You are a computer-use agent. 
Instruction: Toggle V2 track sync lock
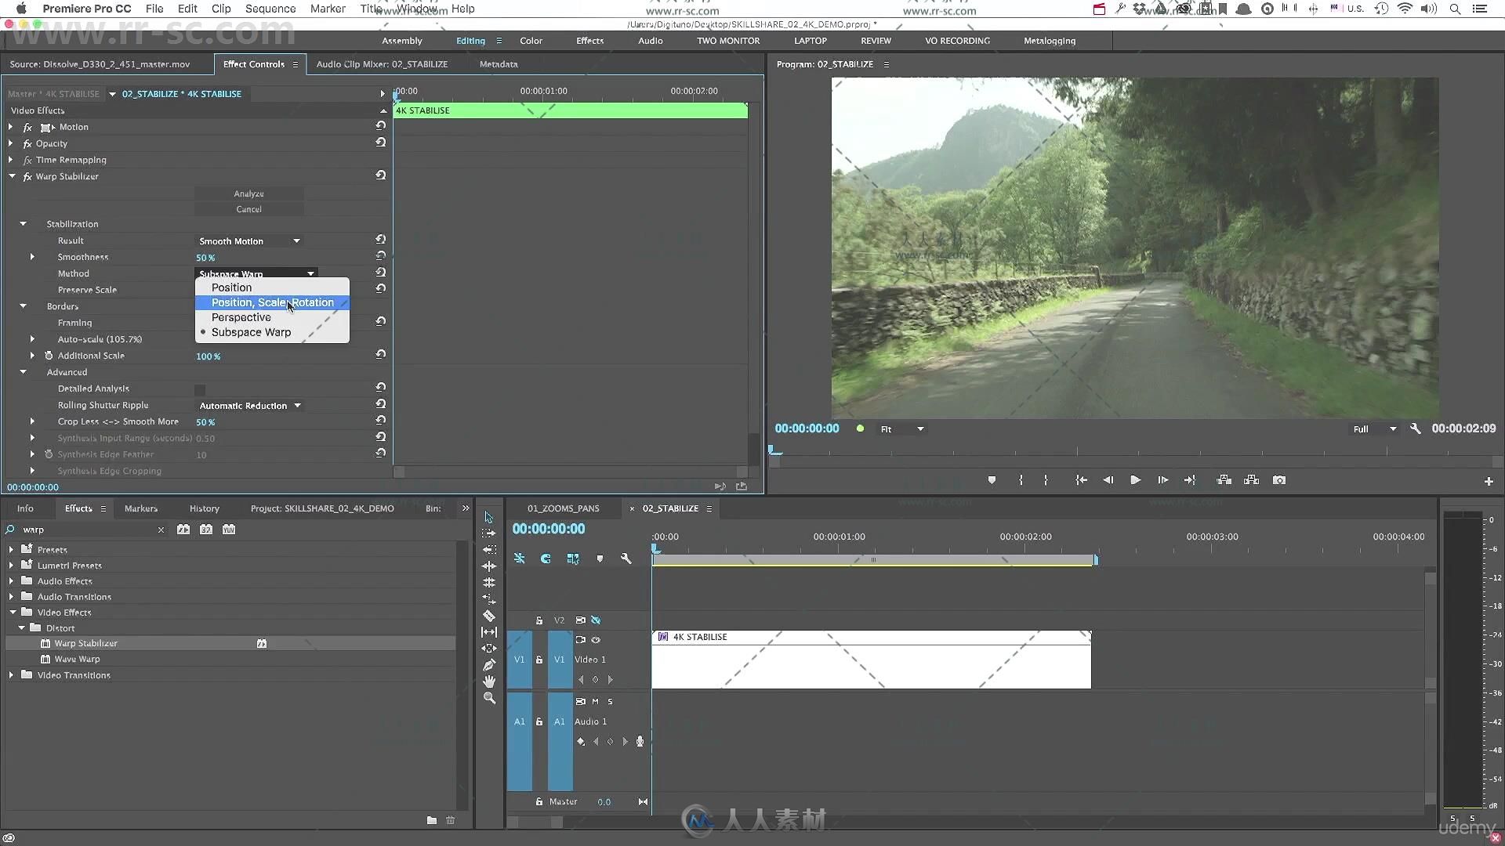pyautogui.click(x=581, y=620)
